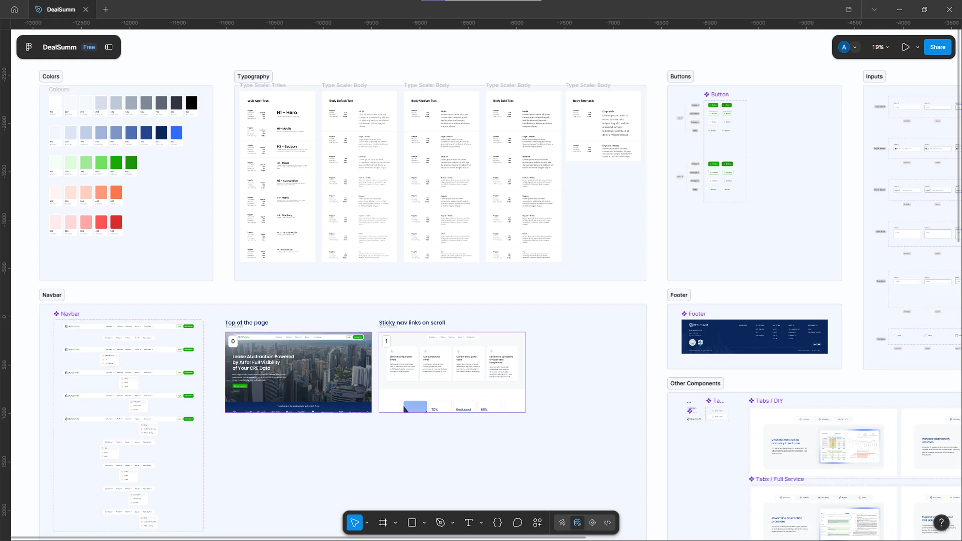Screen dimensions: 962x541
Task: Click the window icon left of title bar chevron
Action: tap(849, 9)
